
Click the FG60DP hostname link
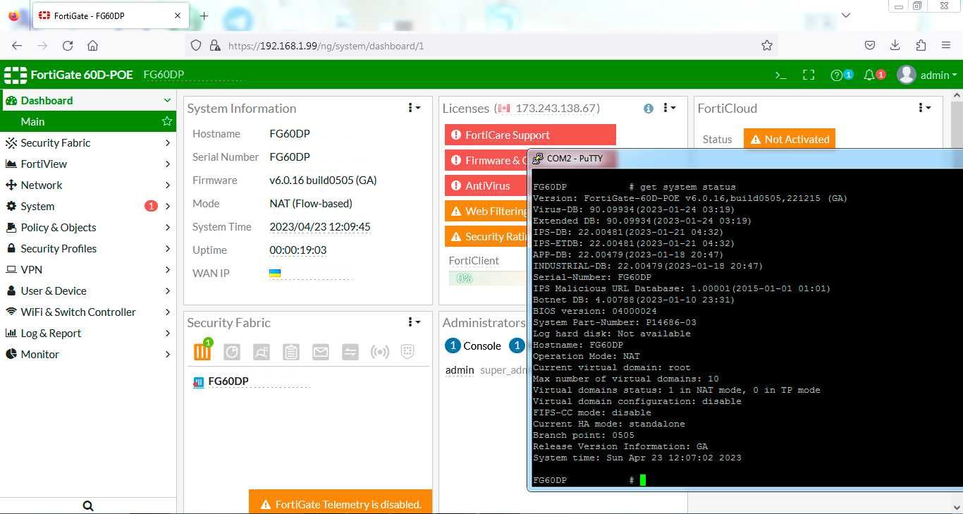click(290, 133)
